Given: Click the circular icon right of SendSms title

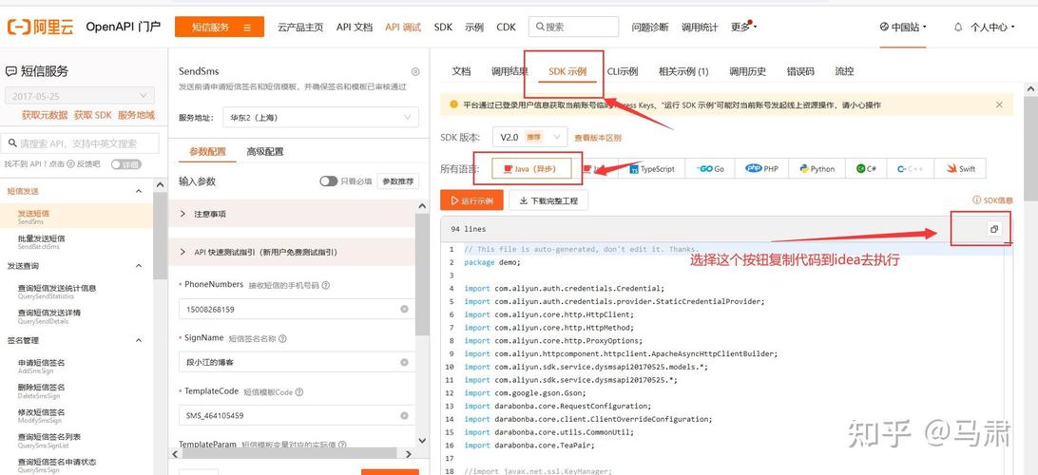Looking at the screenshot, I should point(415,71).
